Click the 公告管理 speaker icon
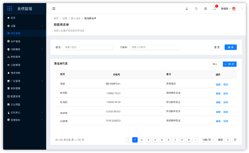Screen dimensions: 249x153 (x=8, y=65)
